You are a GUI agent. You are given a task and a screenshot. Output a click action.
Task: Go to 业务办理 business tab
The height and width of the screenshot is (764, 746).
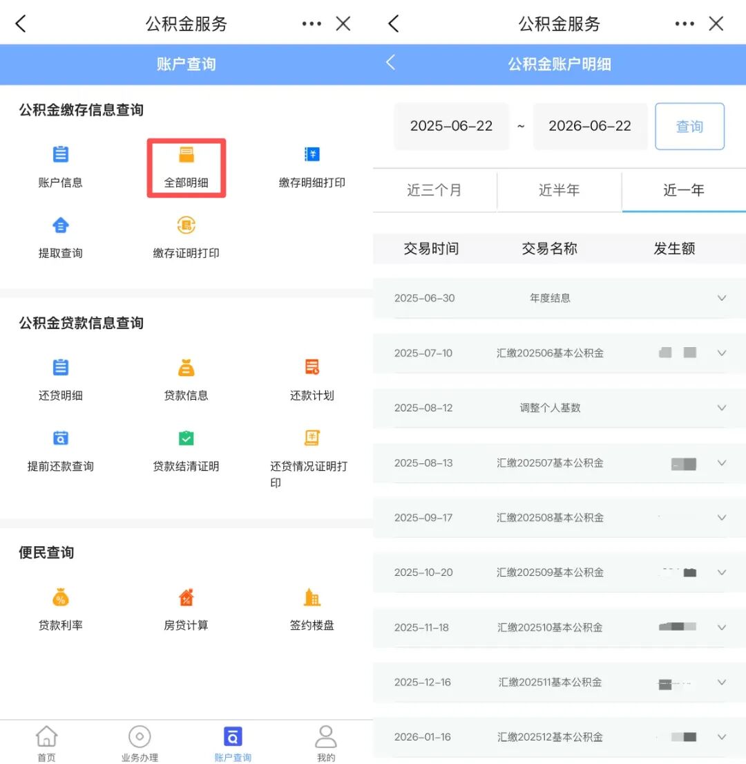140,743
